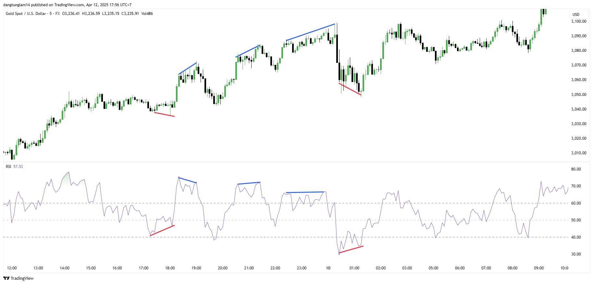Click the Vol486 volume readout
The image size is (593, 284).
tap(147, 14)
